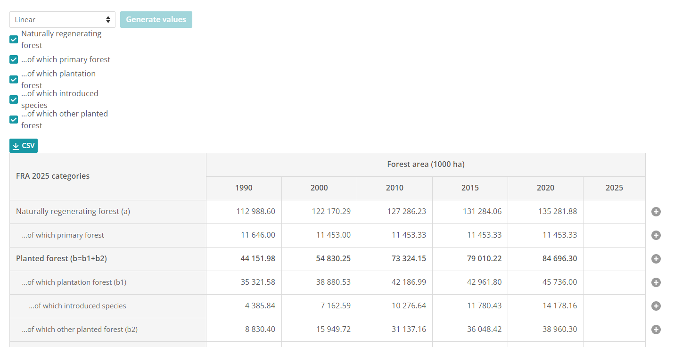
Task: Uncheck the Naturally regenerating forest checkbox
Action: [13, 39]
